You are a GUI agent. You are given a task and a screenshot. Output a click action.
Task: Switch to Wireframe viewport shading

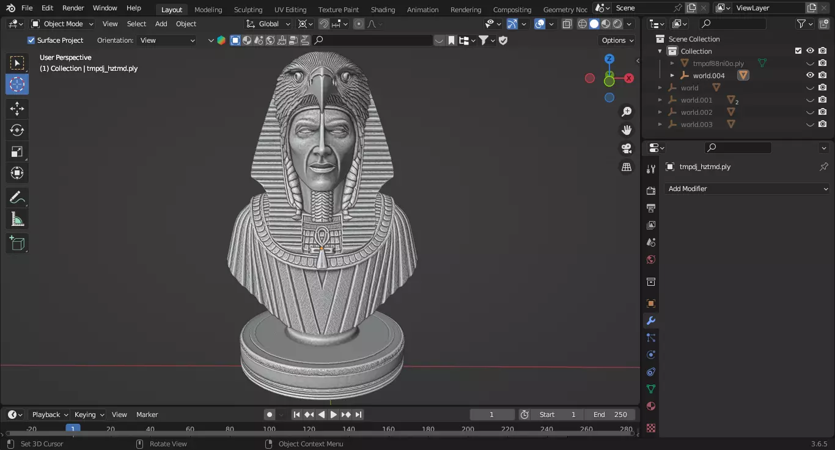[x=582, y=24]
